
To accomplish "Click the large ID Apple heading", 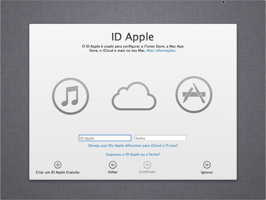I will pyautogui.click(x=132, y=37).
